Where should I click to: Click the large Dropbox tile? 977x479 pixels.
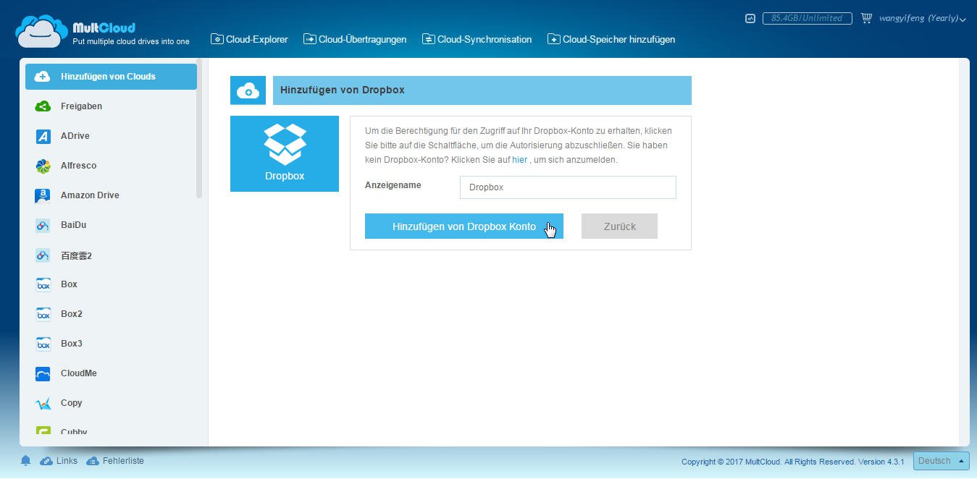(x=285, y=153)
